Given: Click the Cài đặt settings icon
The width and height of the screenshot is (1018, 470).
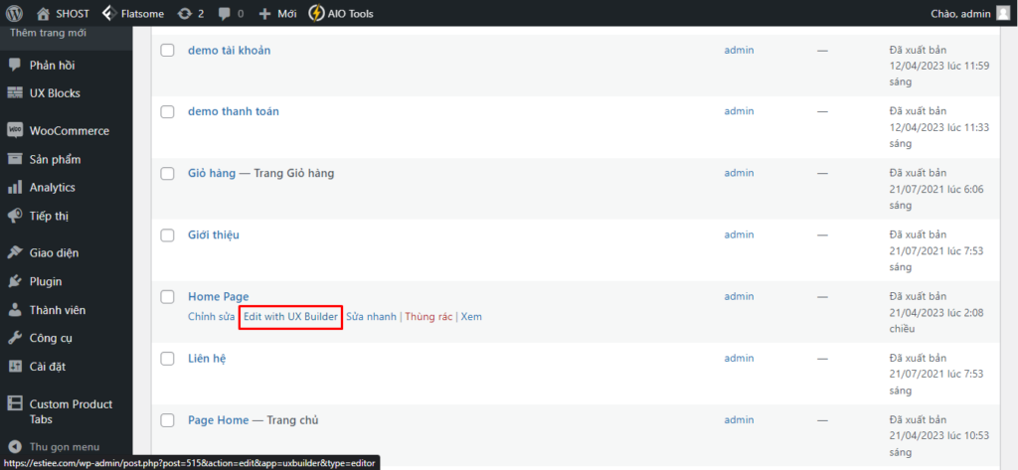Looking at the screenshot, I should click(15, 366).
